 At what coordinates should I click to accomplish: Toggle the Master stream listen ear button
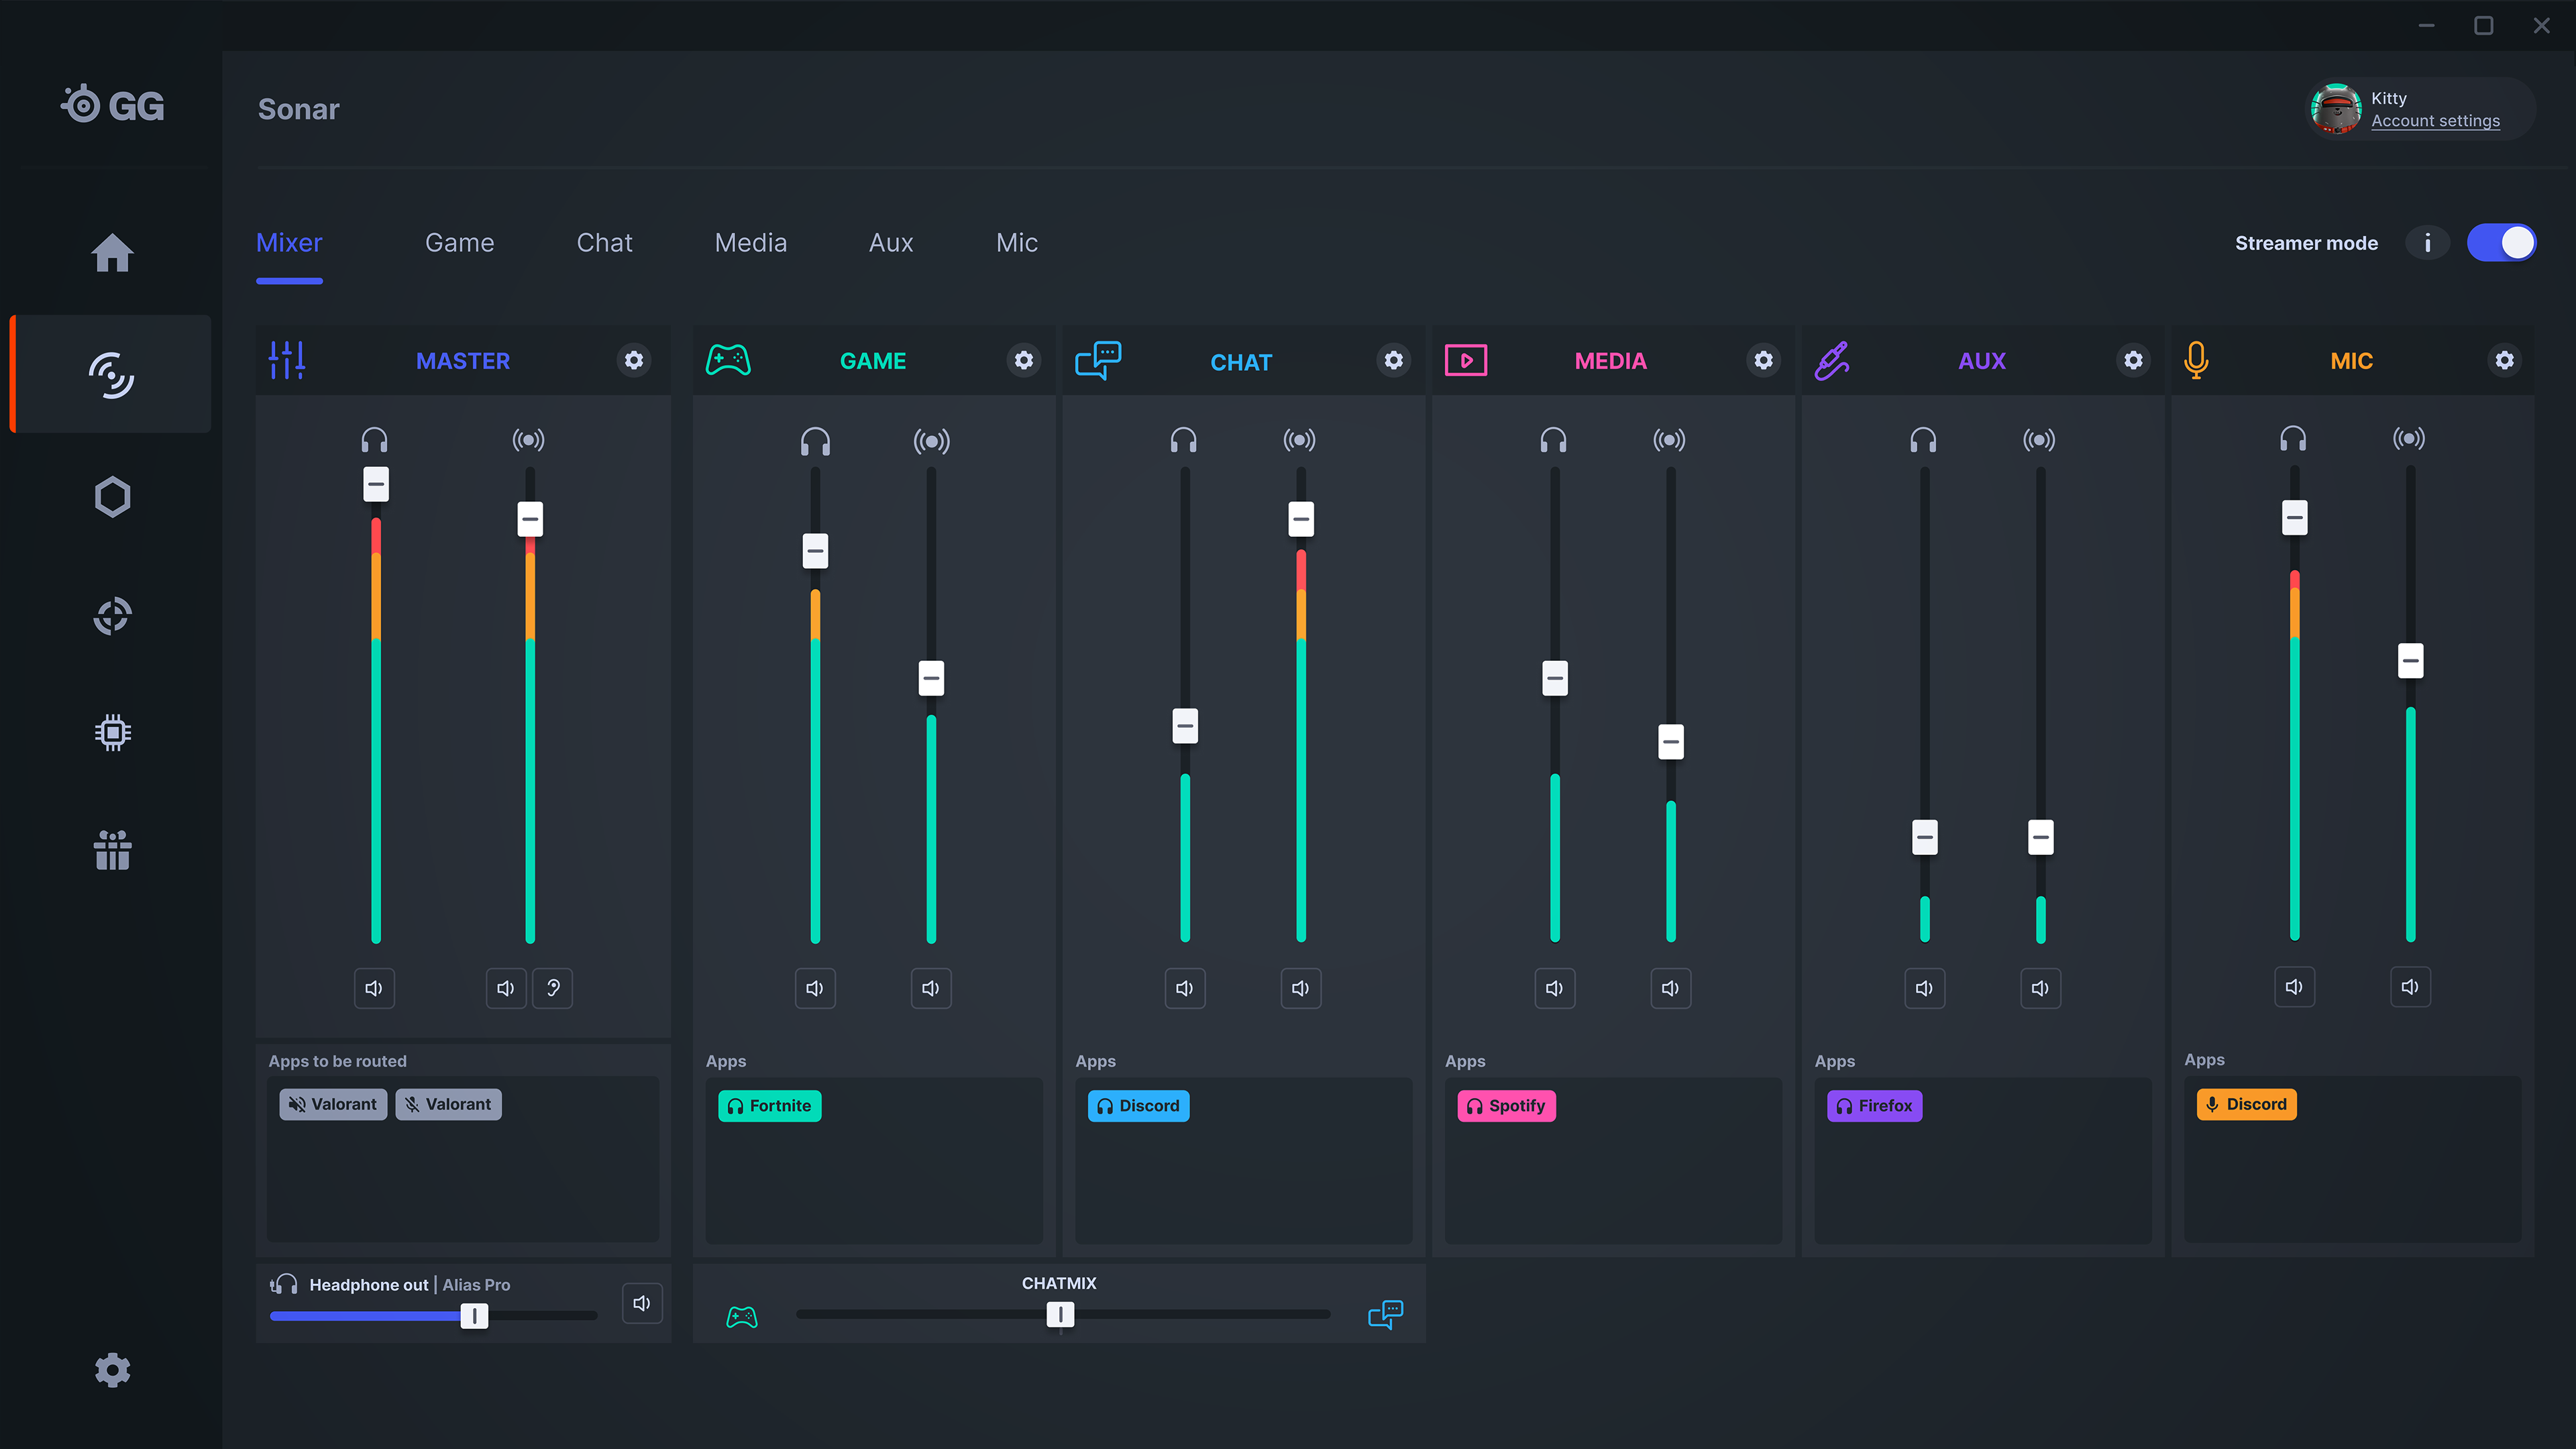click(553, 988)
